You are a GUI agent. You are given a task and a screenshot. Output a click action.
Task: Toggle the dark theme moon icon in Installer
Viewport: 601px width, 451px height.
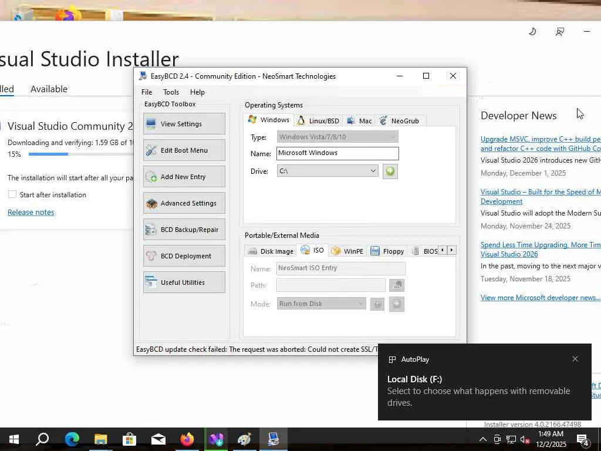point(532,32)
